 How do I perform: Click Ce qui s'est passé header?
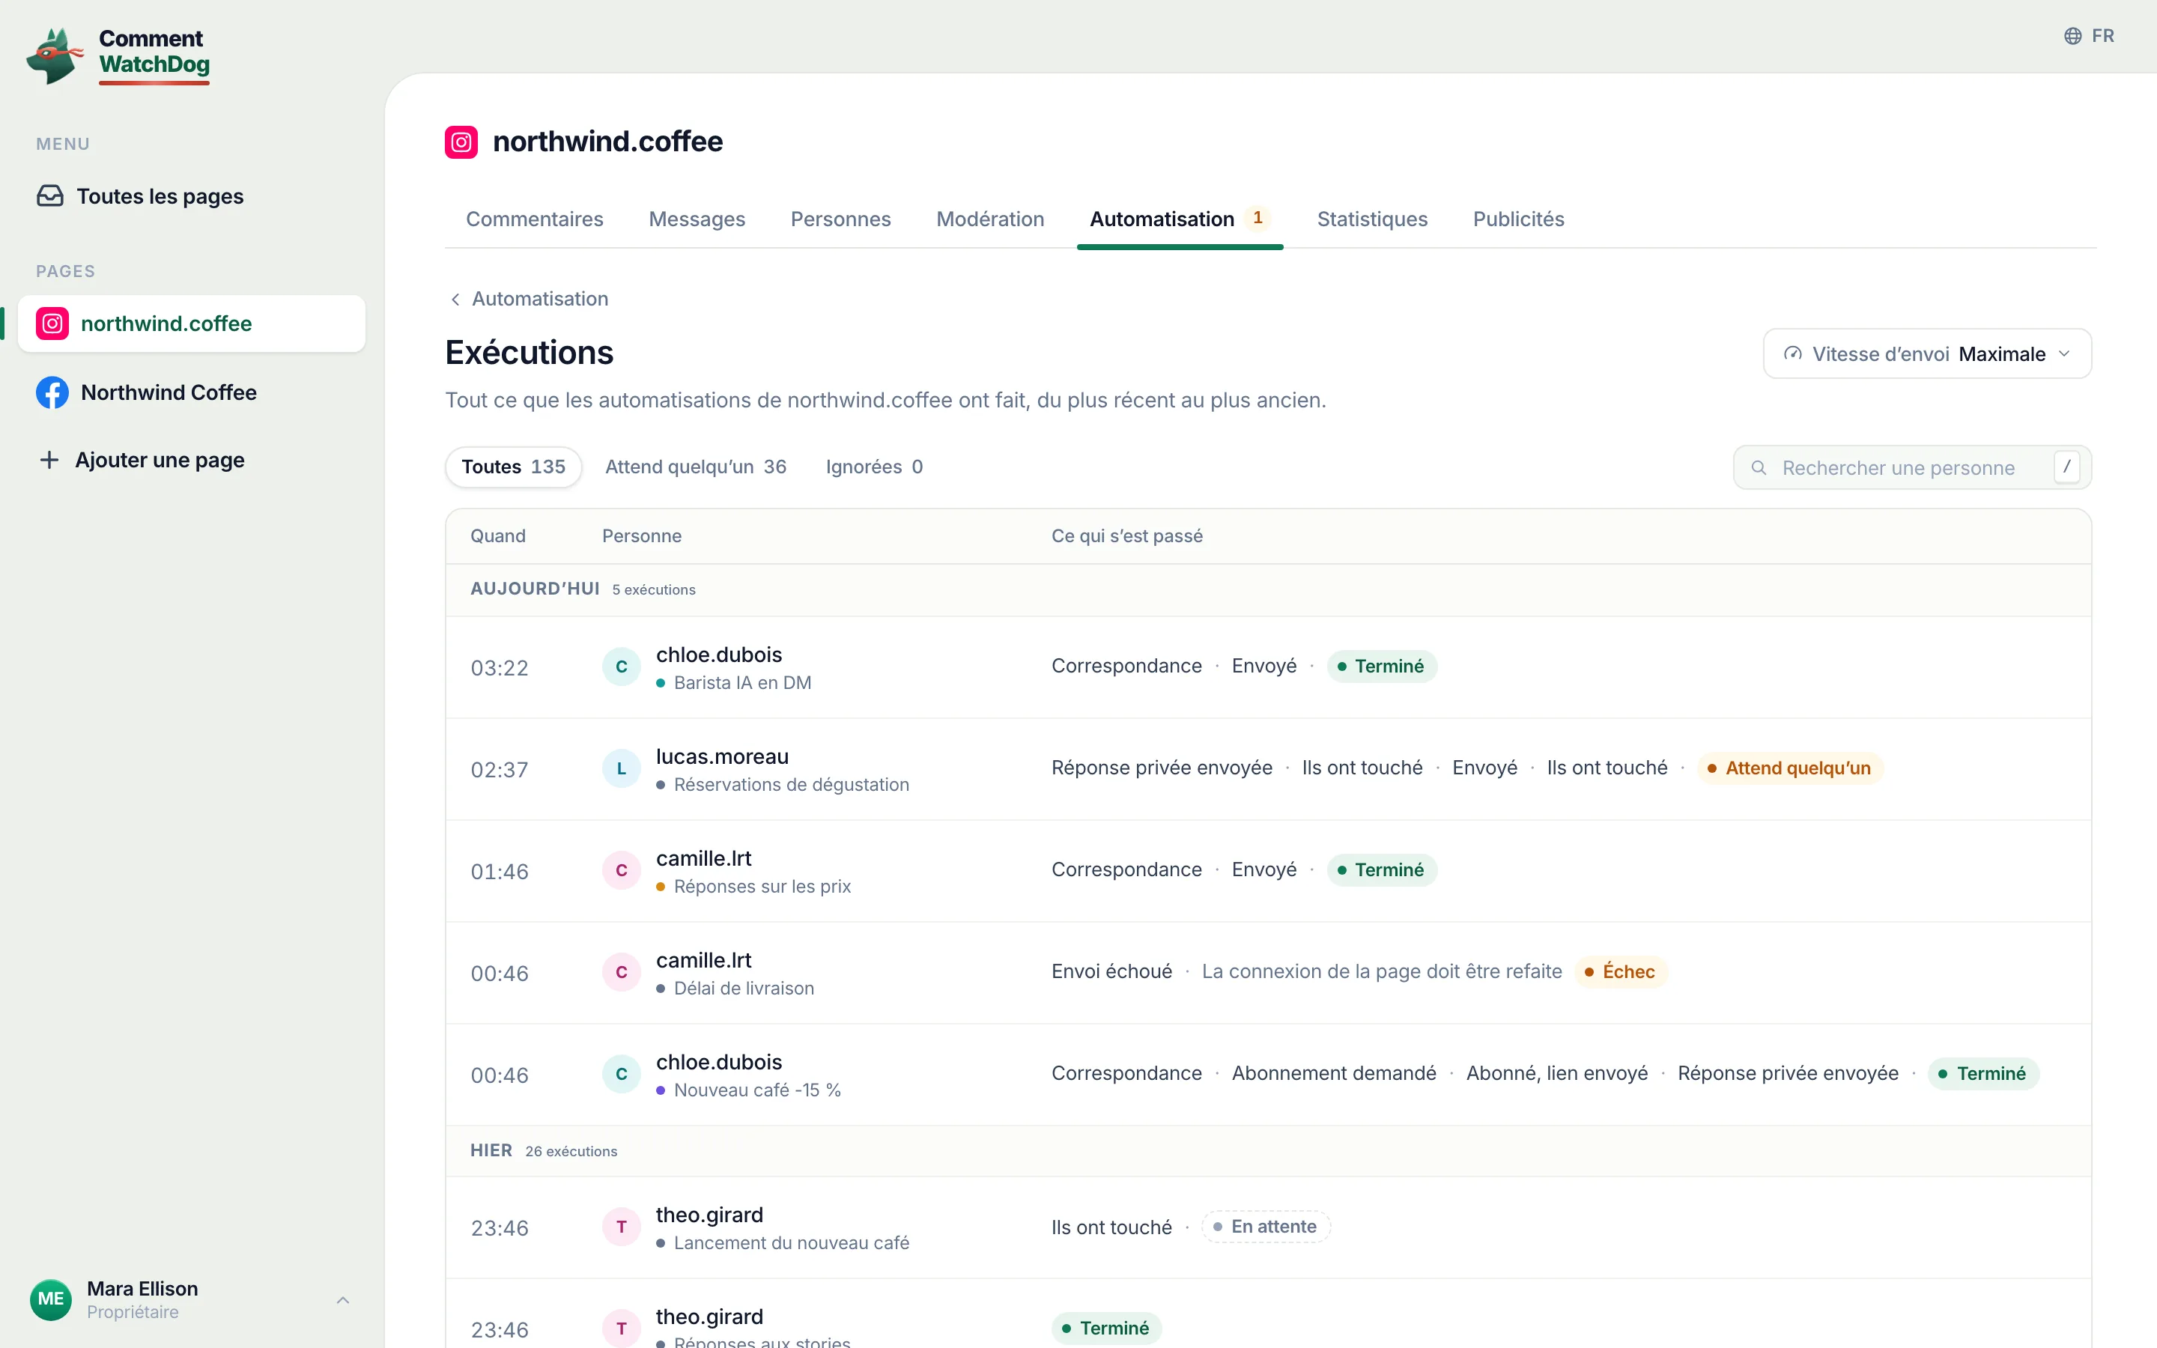point(1126,537)
